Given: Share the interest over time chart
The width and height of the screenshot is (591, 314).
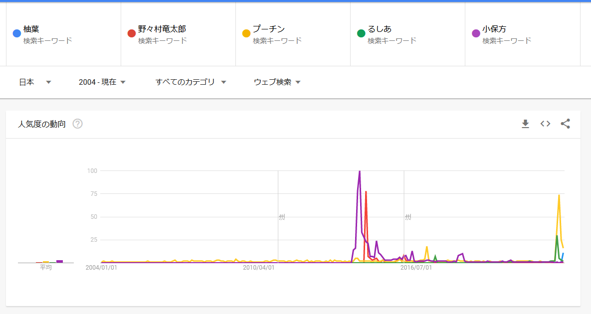Looking at the screenshot, I should pyautogui.click(x=565, y=124).
